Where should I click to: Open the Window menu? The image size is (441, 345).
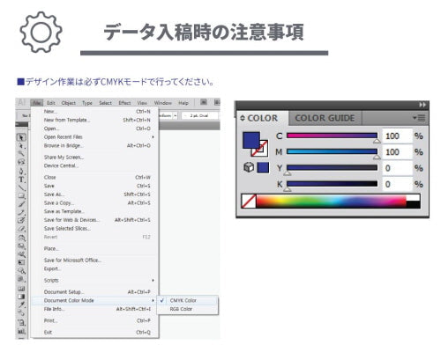[x=163, y=103]
